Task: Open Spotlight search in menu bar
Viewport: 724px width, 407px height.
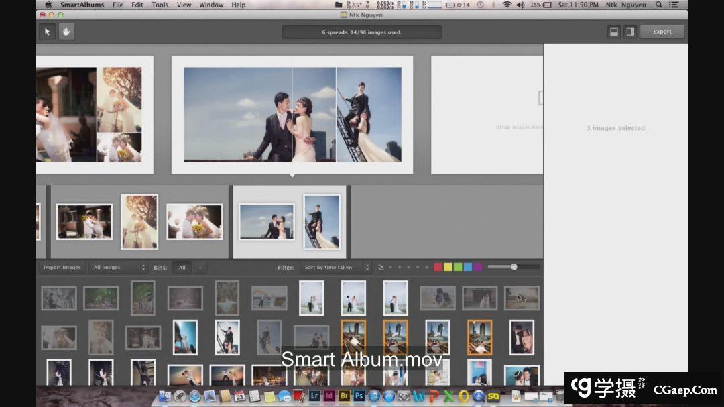Action: [x=659, y=5]
